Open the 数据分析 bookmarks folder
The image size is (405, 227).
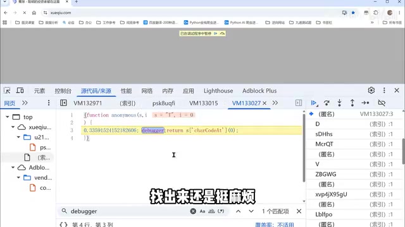[49, 23]
